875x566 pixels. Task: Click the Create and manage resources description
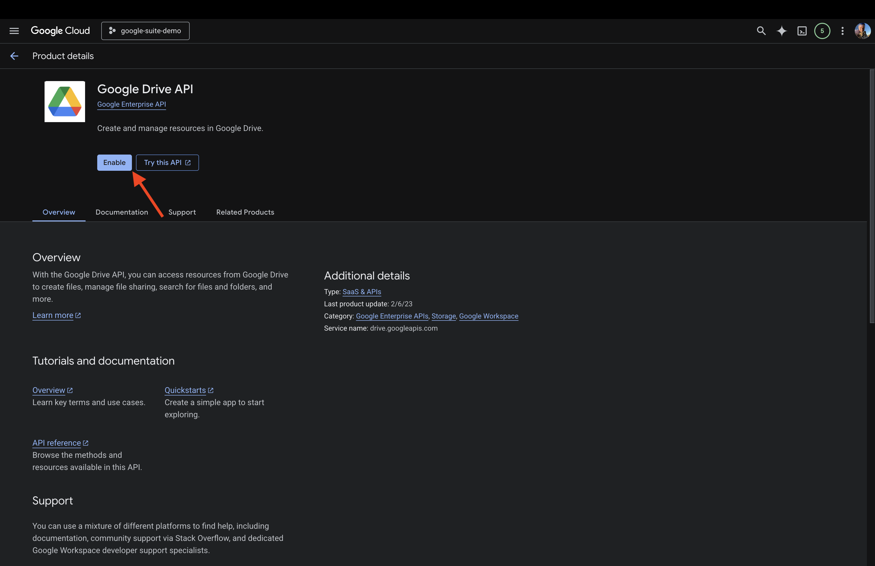click(180, 128)
